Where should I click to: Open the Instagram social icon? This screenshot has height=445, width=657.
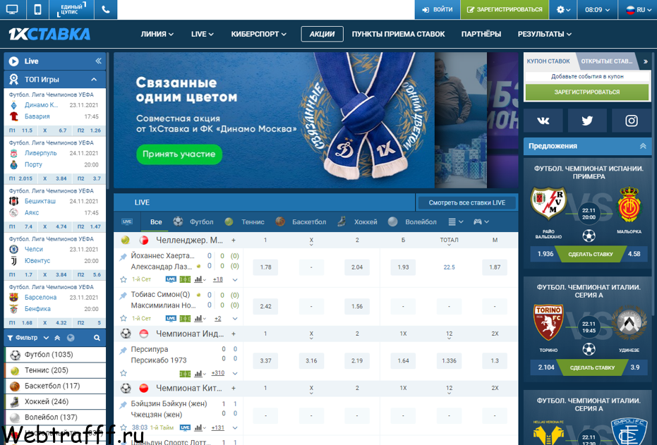click(x=632, y=121)
